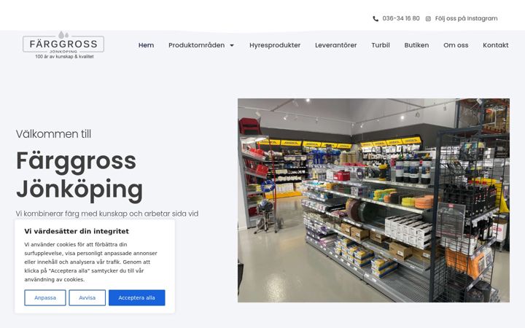525x328 pixels.
Task: Accept cookies with Acceptera alla
Action: tap(136, 297)
